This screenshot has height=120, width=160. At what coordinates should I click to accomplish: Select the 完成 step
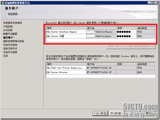tap(6, 56)
